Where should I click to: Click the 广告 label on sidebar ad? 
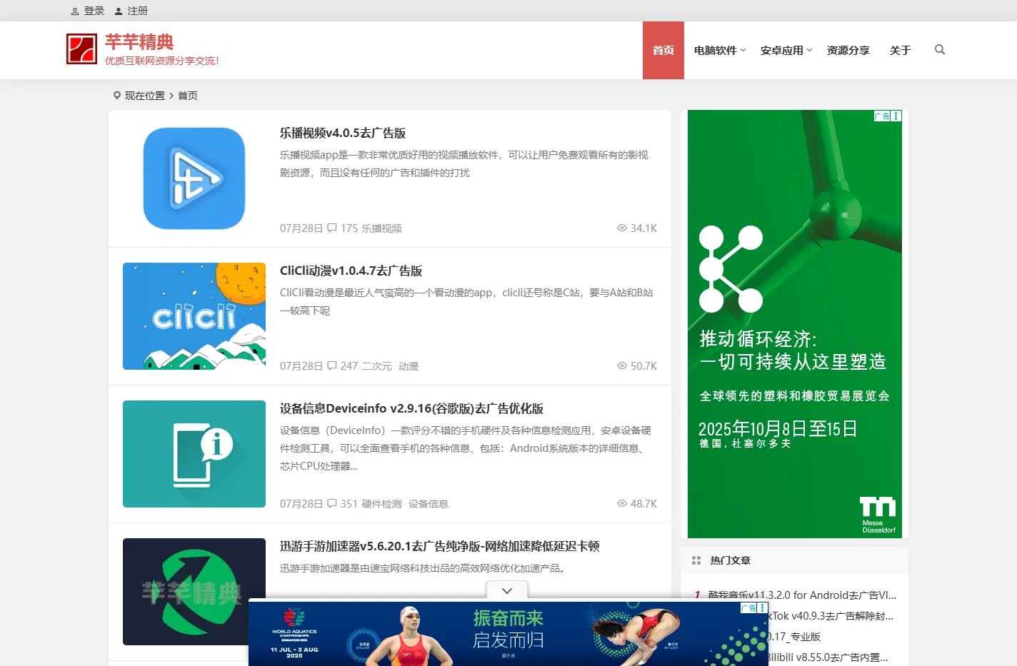click(882, 116)
